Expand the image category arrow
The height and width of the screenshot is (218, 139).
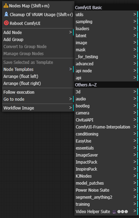click(x=135, y=42)
